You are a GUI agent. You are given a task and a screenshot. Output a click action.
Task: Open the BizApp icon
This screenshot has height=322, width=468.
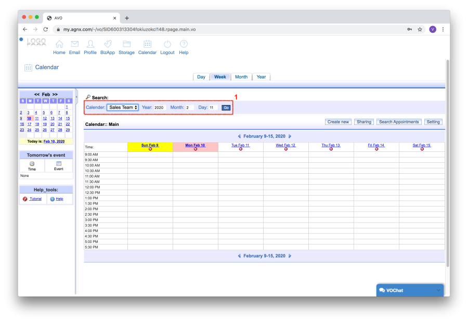108,44
